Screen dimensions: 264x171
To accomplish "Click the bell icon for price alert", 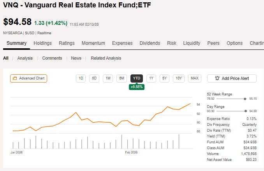I will pyautogui.click(x=217, y=78).
